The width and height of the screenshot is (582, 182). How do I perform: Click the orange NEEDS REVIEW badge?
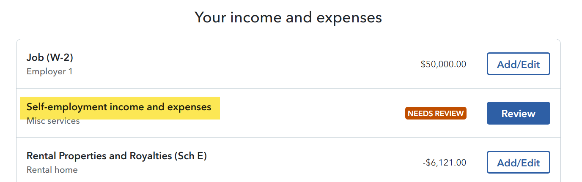pyautogui.click(x=436, y=113)
